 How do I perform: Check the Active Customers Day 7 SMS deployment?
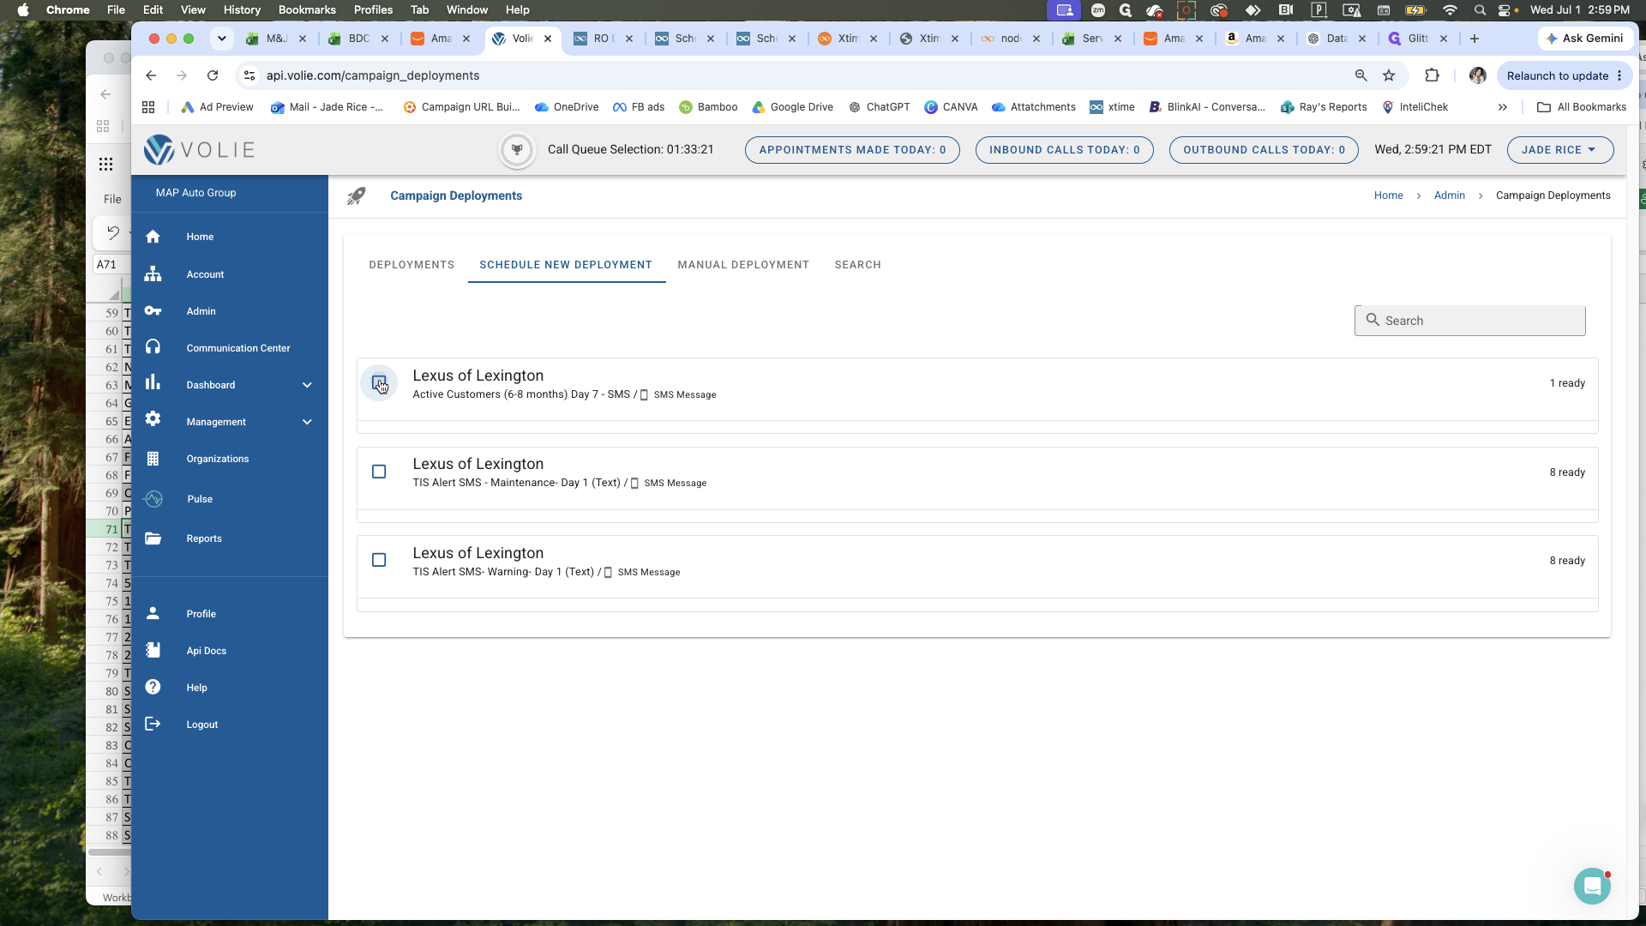[x=379, y=383]
